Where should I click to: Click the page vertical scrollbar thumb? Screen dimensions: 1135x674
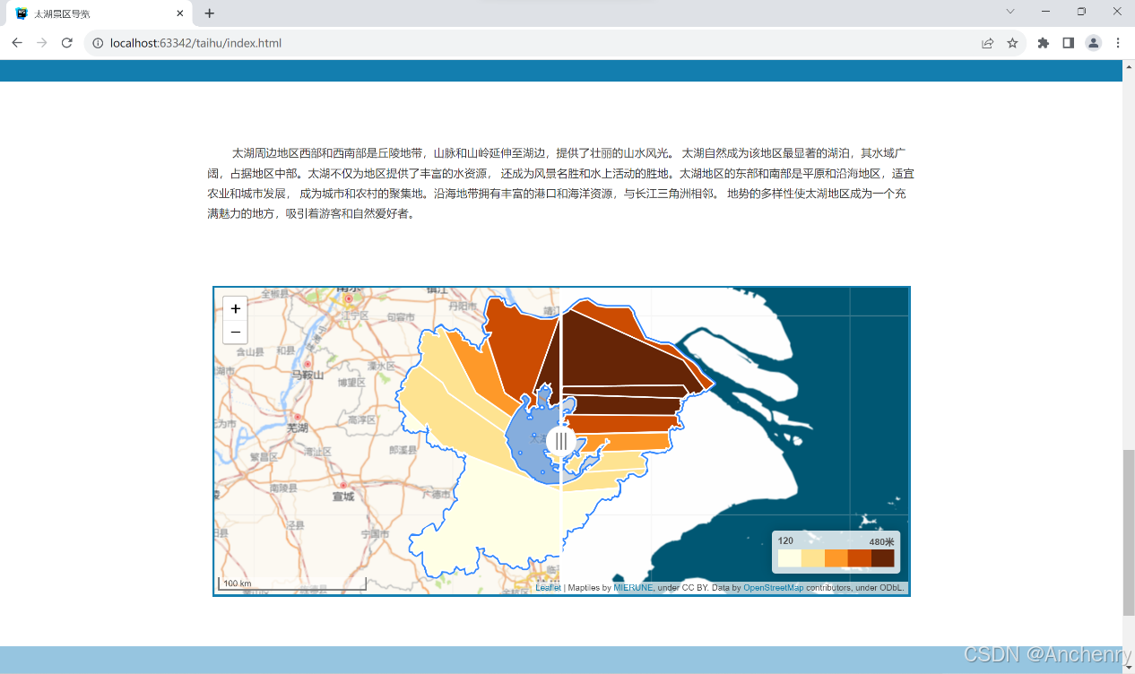tap(1128, 532)
